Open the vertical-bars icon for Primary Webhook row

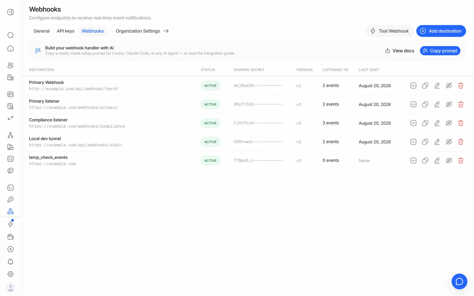click(413, 86)
